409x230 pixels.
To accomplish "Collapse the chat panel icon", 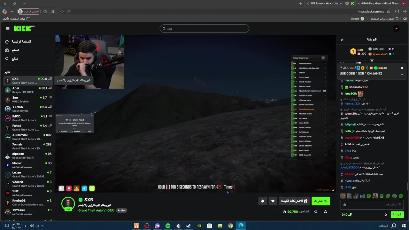I will coord(342,40).
